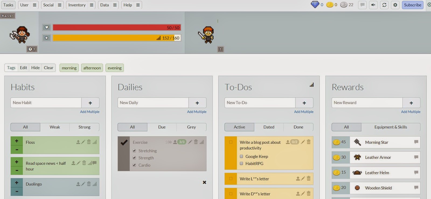This screenshot has width=431, height=199.
Task: Show Weak habits tab
Action: tap(55, 127)
